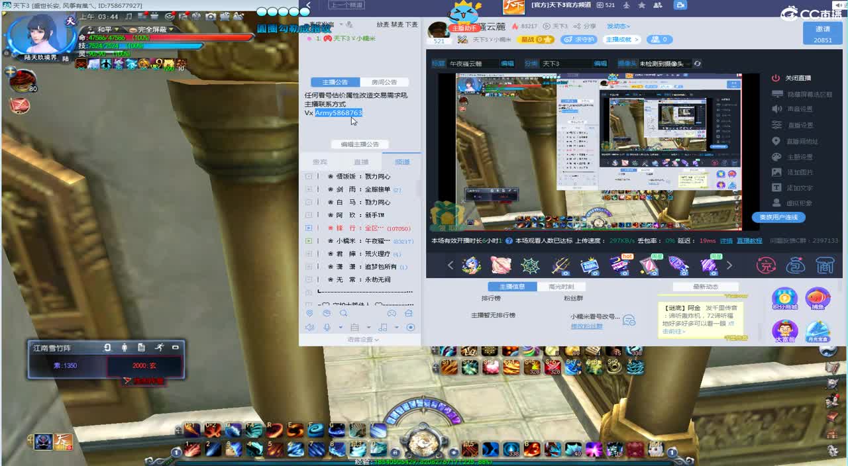Click 编辑主播公告 edit announcement button
This screenshot has height=466, width=848.
360,144
